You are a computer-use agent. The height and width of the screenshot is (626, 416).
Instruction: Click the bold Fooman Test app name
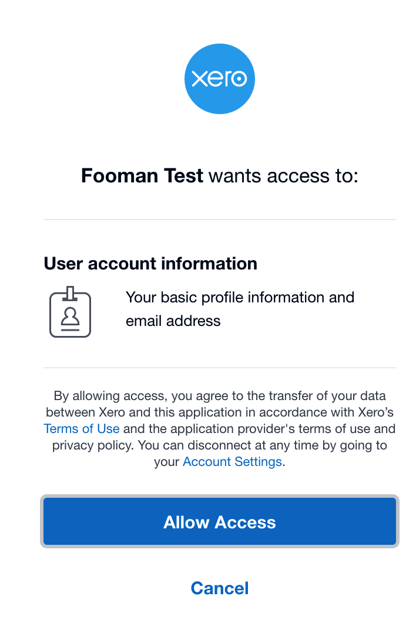[x=142, y=175]
